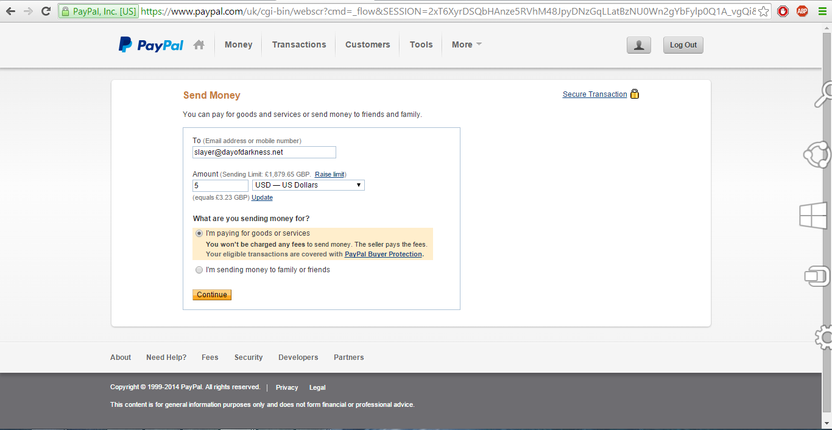The image size is (832, 430).
Task: Click the Continue button
Action: point(212,295)
